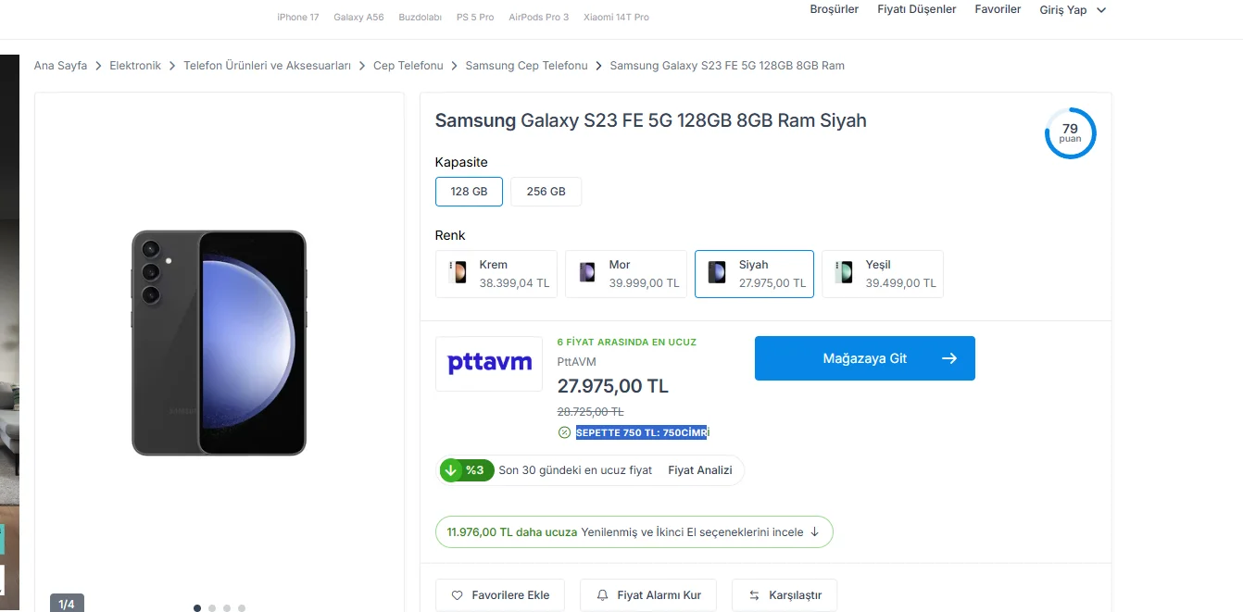Go to Favoriler in the top menu
This screenshot has width=1243, height=612.
click(998, 9)
